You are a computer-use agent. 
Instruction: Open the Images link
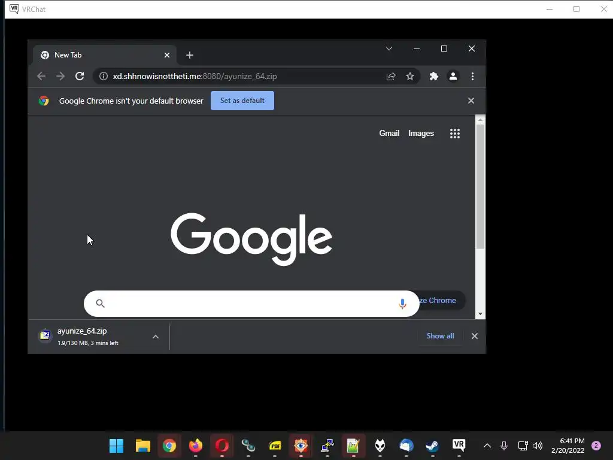421,134
